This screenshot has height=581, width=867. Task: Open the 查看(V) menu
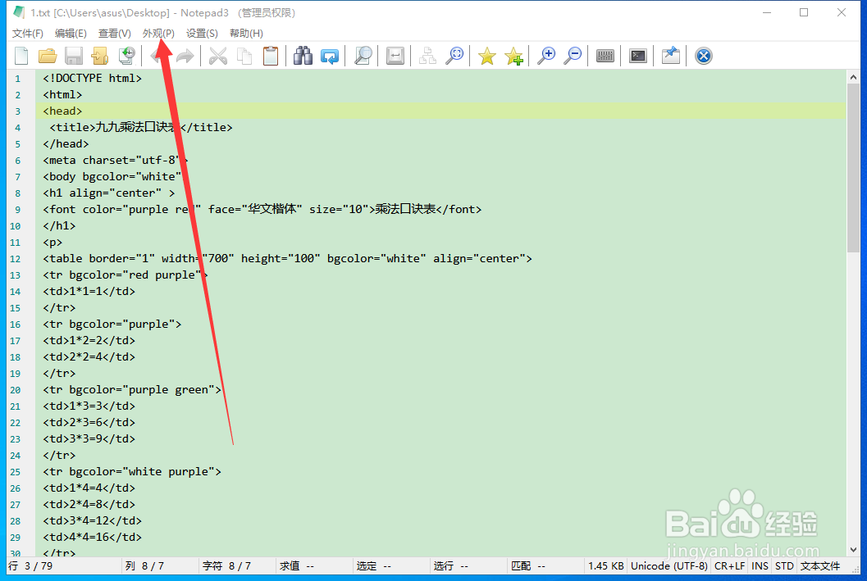(115, 33)
